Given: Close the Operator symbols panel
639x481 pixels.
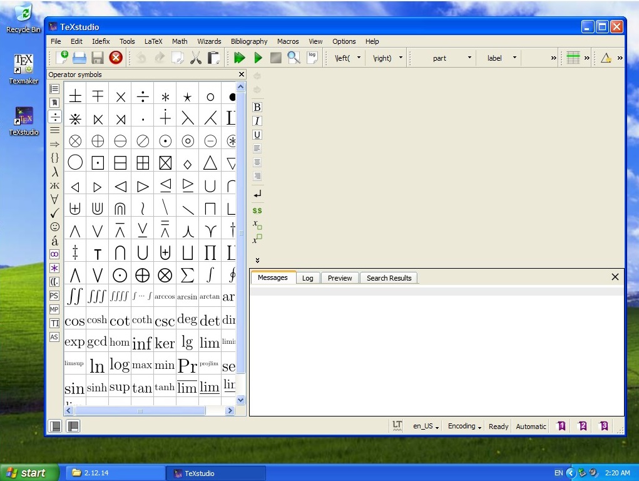Looking at the screenshot, I should 242,75.
